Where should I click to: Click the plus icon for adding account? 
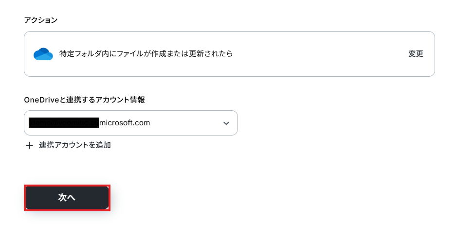29,145
